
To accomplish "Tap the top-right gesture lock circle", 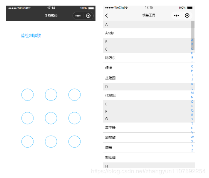I will pos(74,95).
